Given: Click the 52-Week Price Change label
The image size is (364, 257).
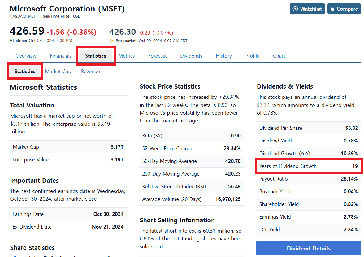Looking at the screenshot, I should coord(168,149).
